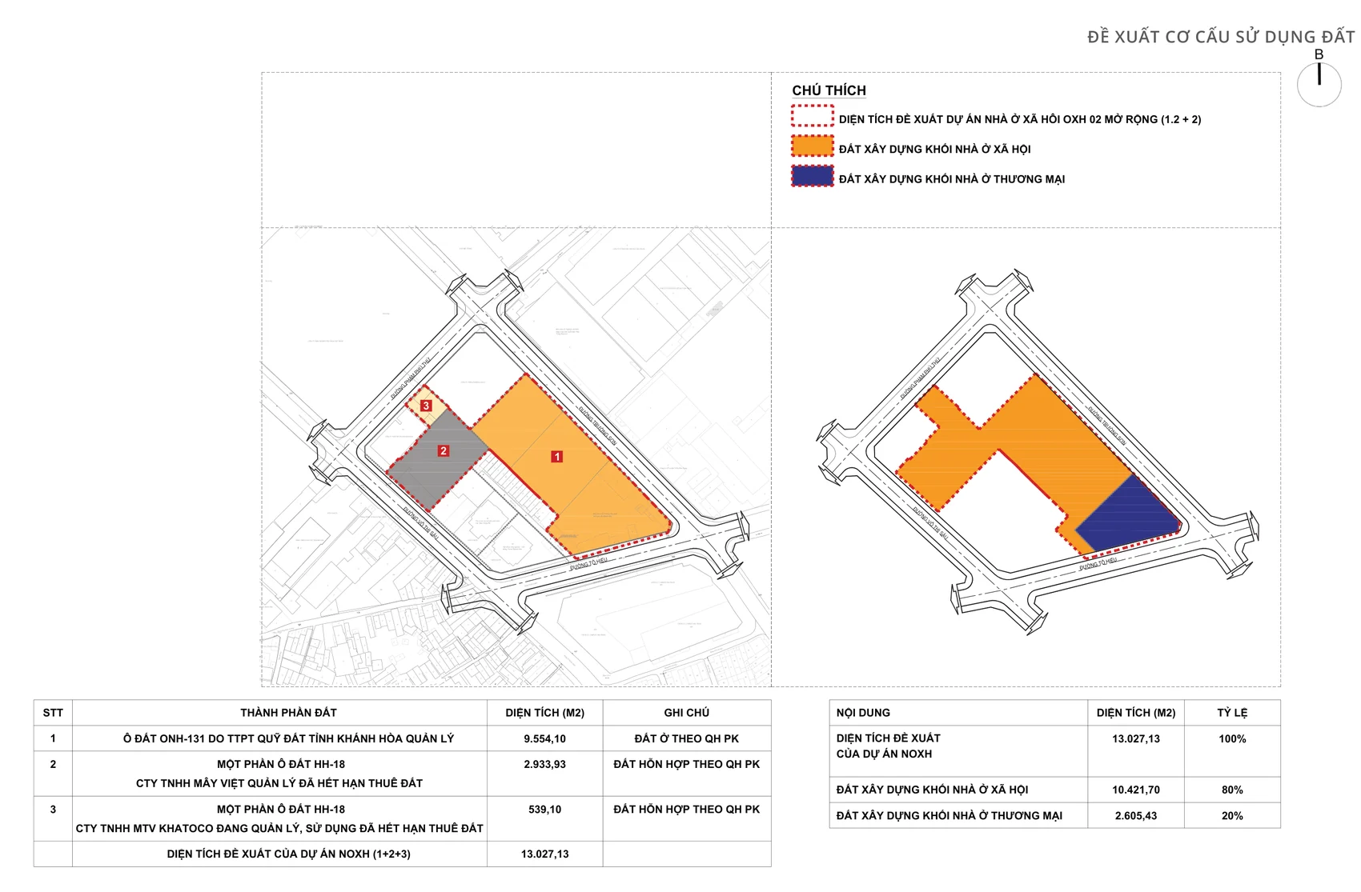Screen dimensions: 1361x892
Task: Click the GHI CHÚ column header
Action: 686,713
